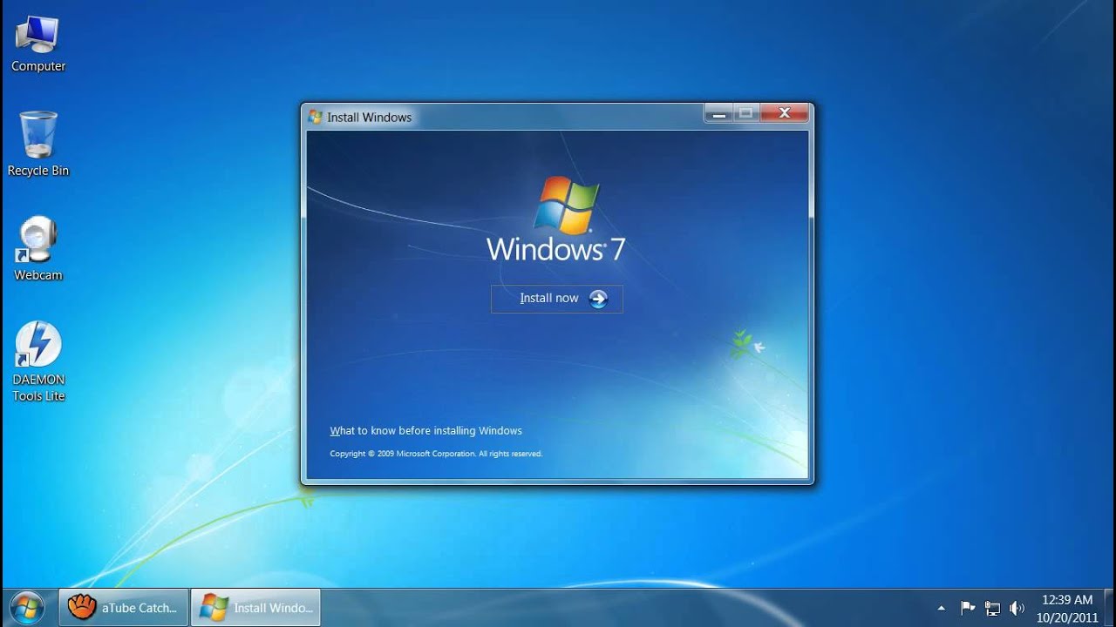Select the Webcam shortcut icon
This screenshot has width=1116, height=627.
(x=38, y=249)
